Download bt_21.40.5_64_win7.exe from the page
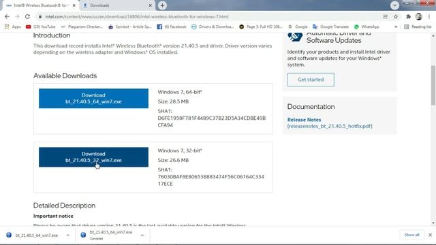This screenshot has height=245, width=436. [x=93, y=98]
